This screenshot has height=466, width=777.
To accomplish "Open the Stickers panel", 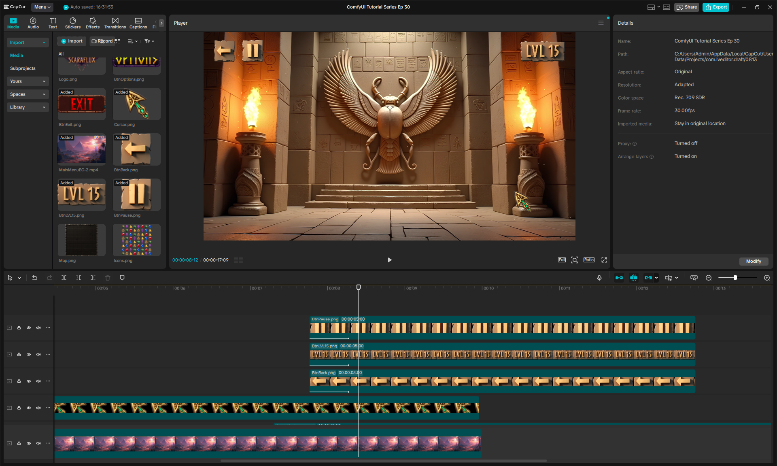I will tap(73, 23).
